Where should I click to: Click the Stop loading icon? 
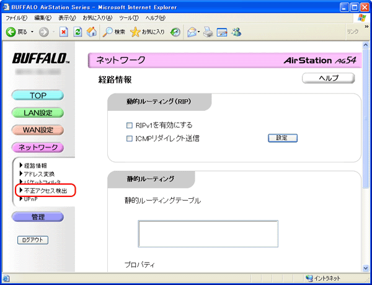[x=64, y=32]
